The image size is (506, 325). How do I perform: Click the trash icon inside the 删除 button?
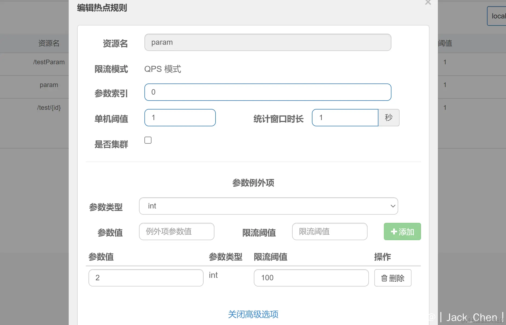(x=384, y=278)
